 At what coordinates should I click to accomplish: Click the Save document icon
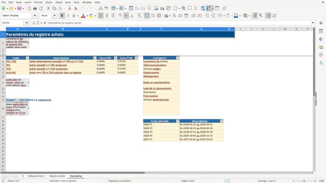19,8
